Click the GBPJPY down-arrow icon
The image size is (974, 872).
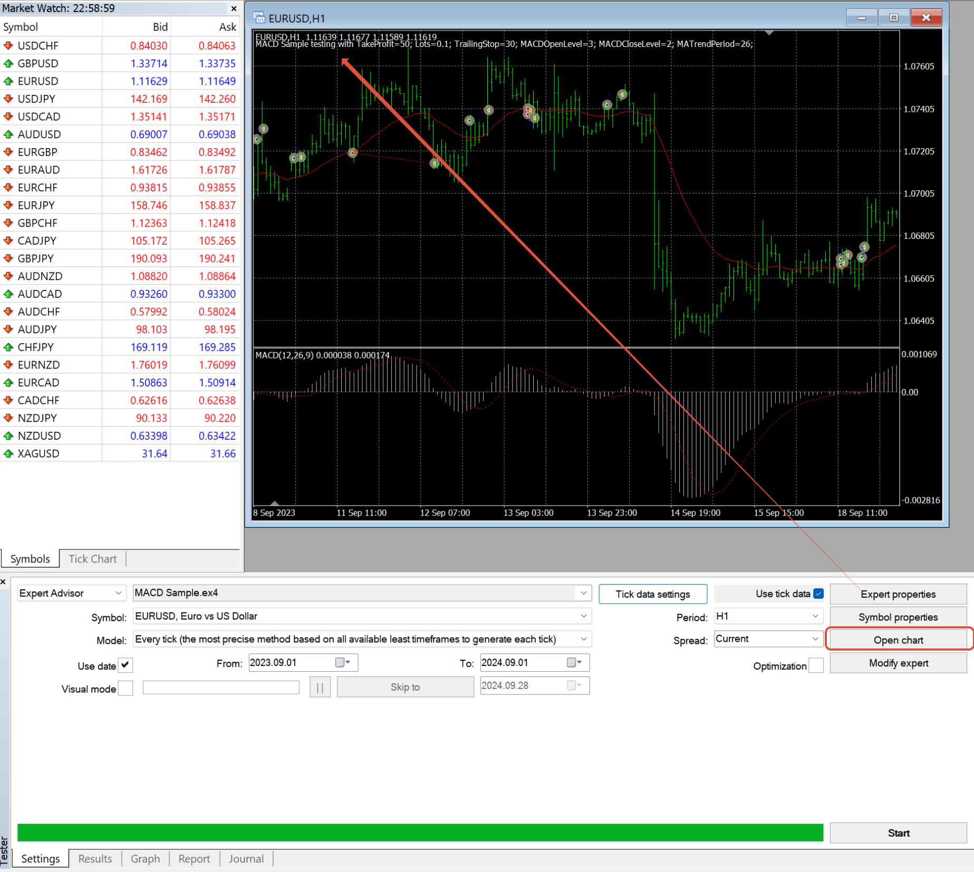[x=8, y=258]
